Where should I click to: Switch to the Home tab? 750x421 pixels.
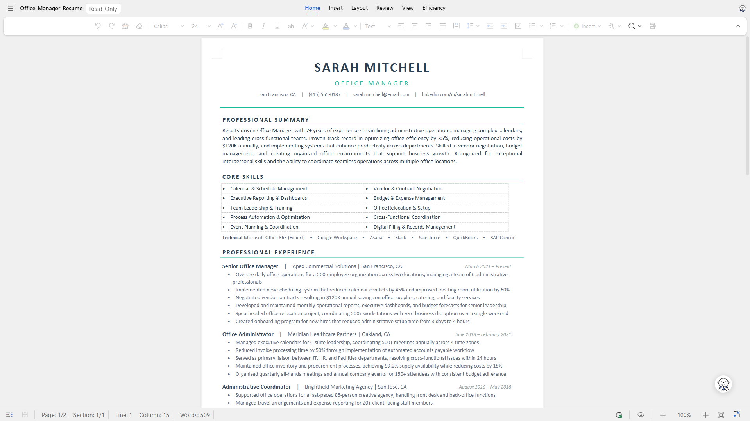point(313,8)
